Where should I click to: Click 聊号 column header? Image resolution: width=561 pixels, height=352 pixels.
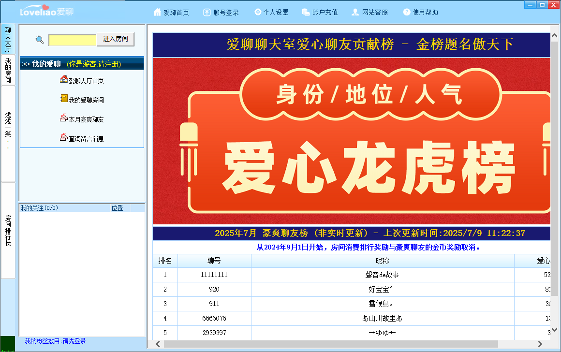[214, 261]
